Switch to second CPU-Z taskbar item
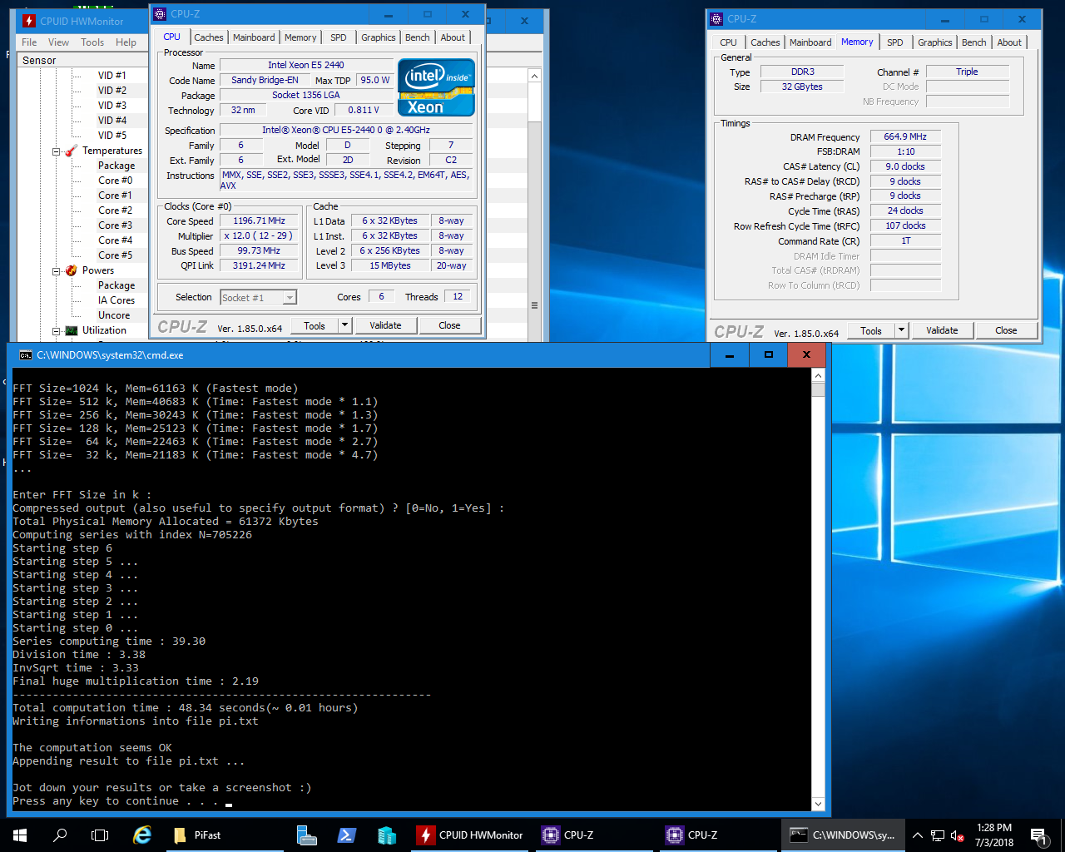1065x852 pixels. tap(718, 835)
